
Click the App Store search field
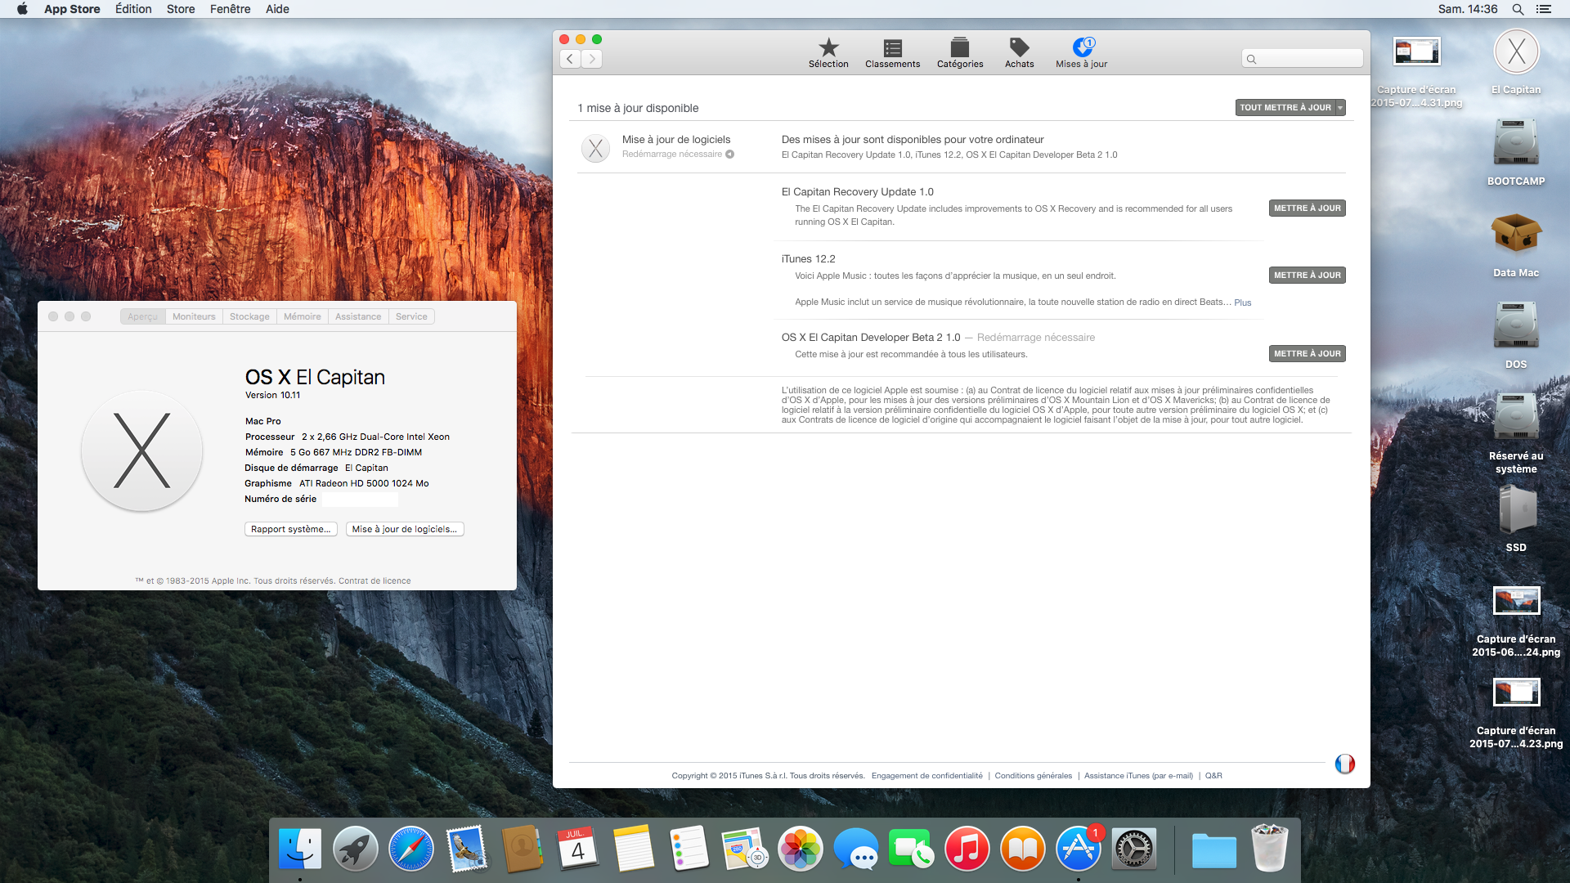click(x=1302, y=59)
